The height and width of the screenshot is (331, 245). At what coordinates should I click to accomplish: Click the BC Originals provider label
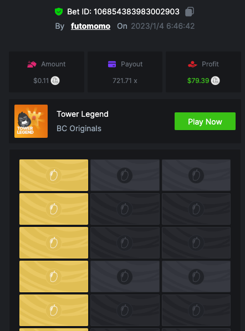[x=79, y=128]
